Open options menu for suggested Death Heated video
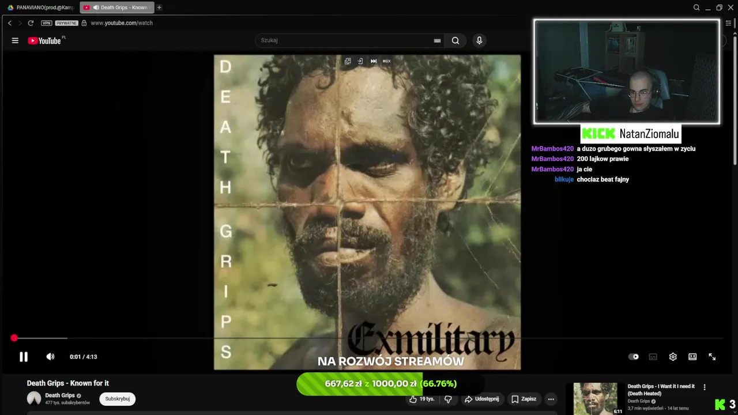This screenshot has width=738, height=415. (704, 387)
